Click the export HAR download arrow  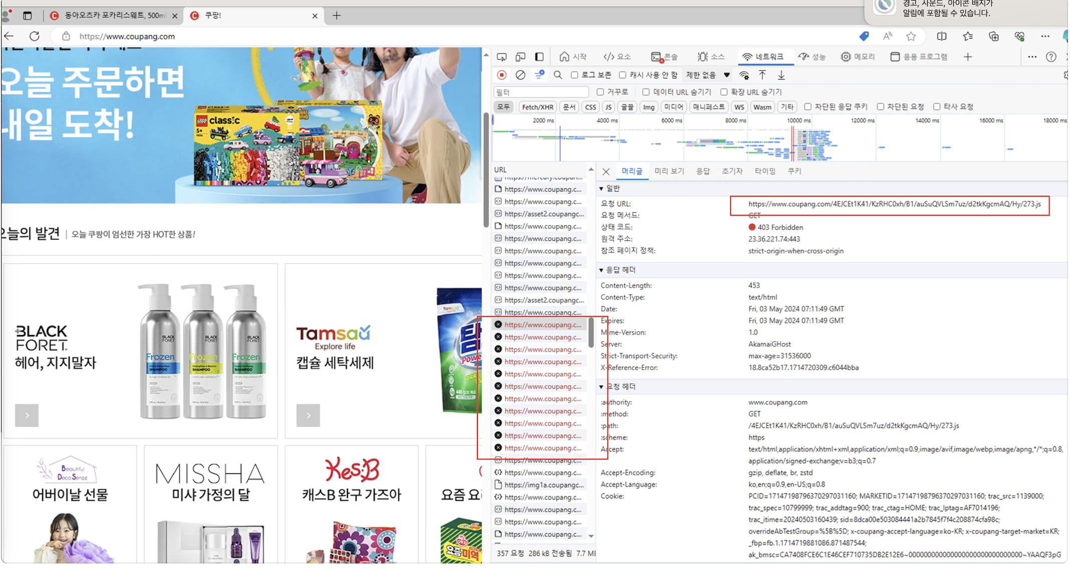pos(781,75)
